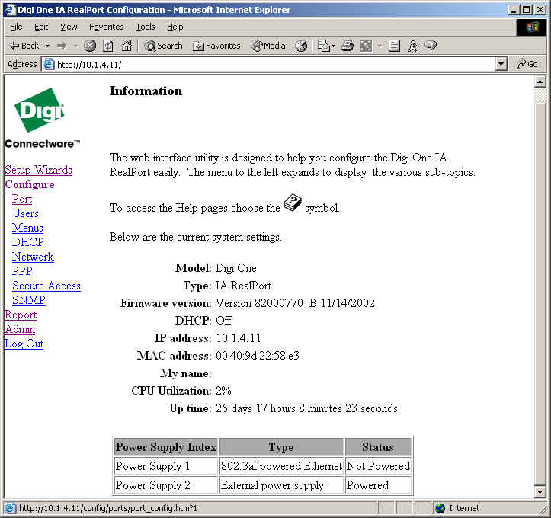This screenshot has height=518, width=551.
Task: Click the Back navigation button
Action: pos(24,46)
